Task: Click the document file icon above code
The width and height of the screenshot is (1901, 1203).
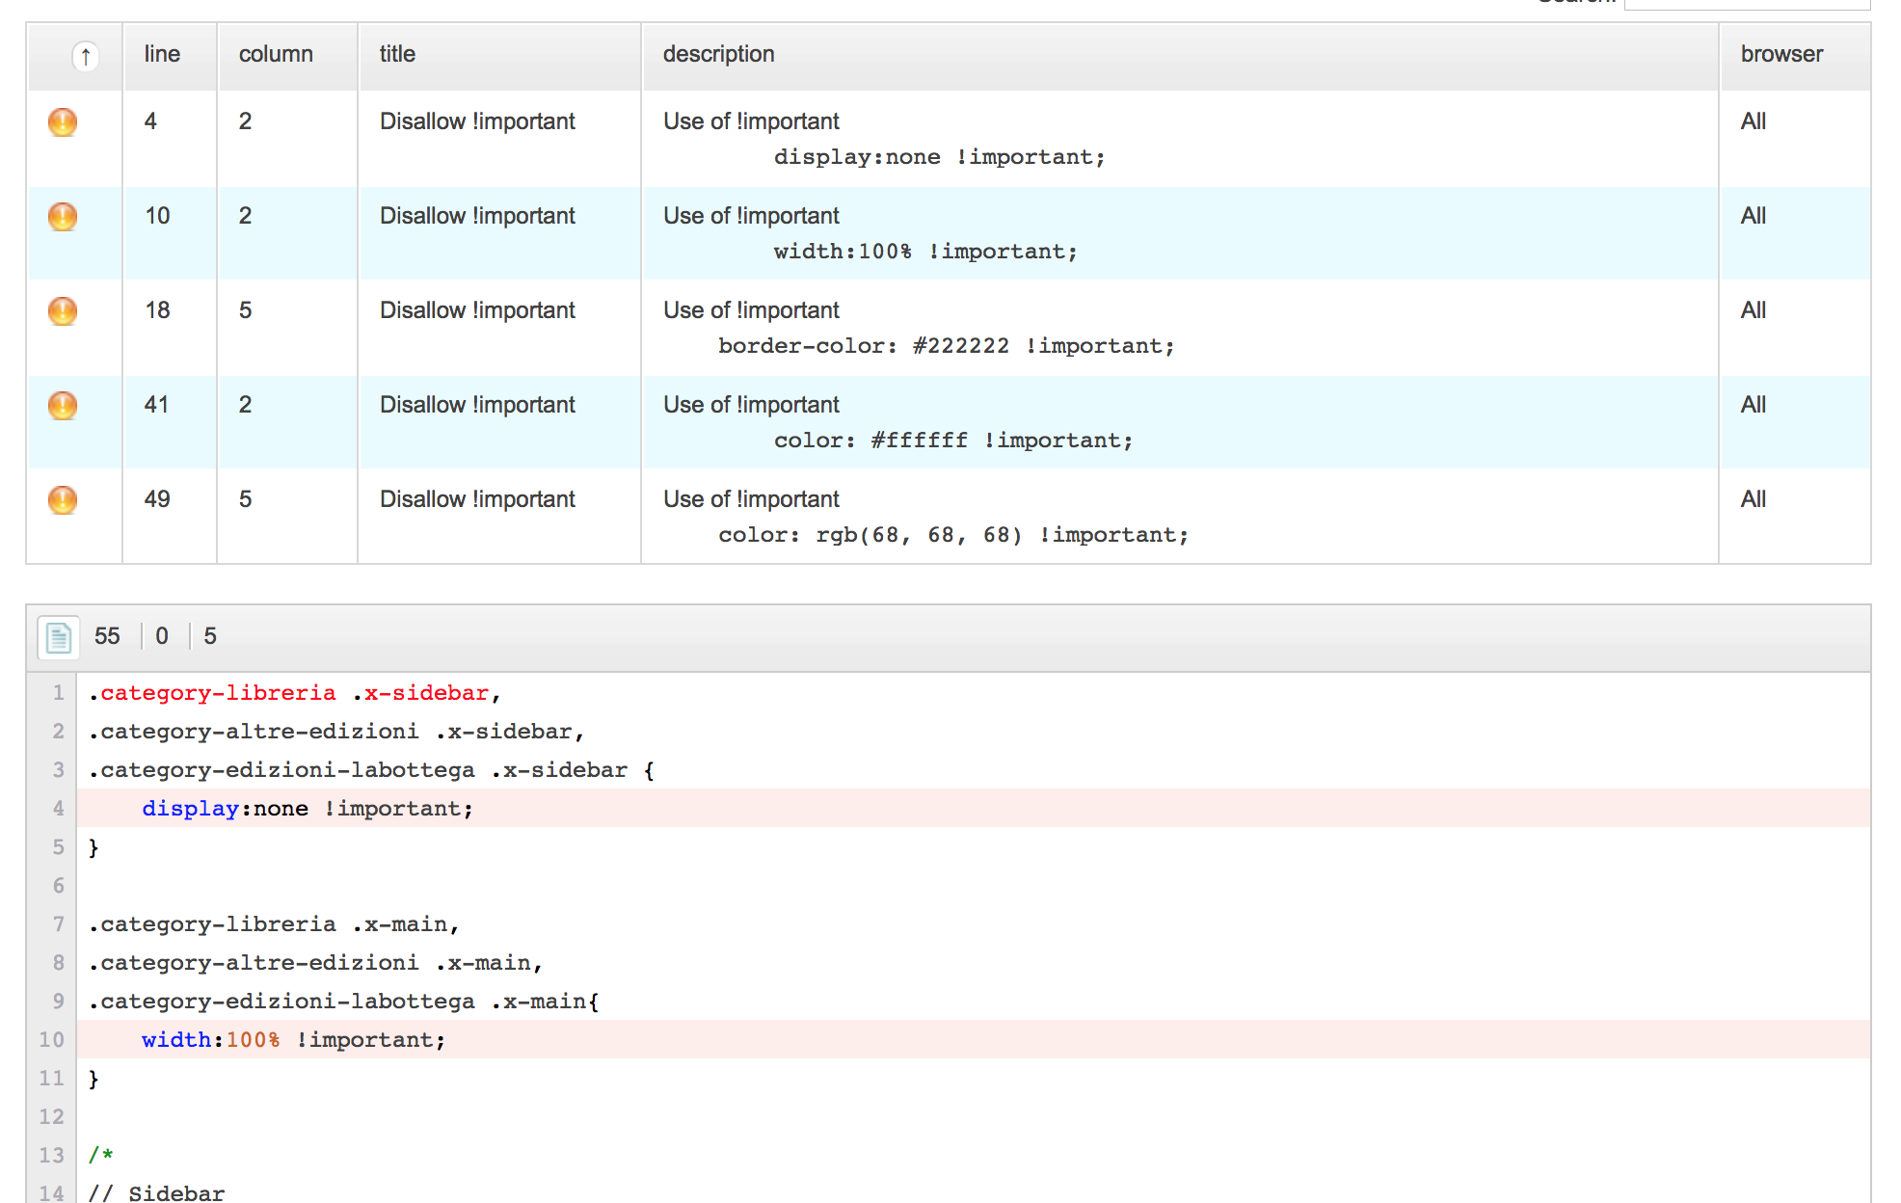Action: tap(59, 637)
